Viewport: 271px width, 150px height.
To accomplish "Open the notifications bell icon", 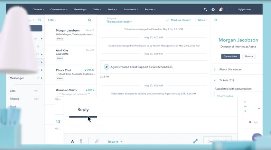I will pos(221,10).
